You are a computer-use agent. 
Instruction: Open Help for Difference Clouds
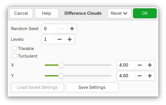(x=47, y=13)
